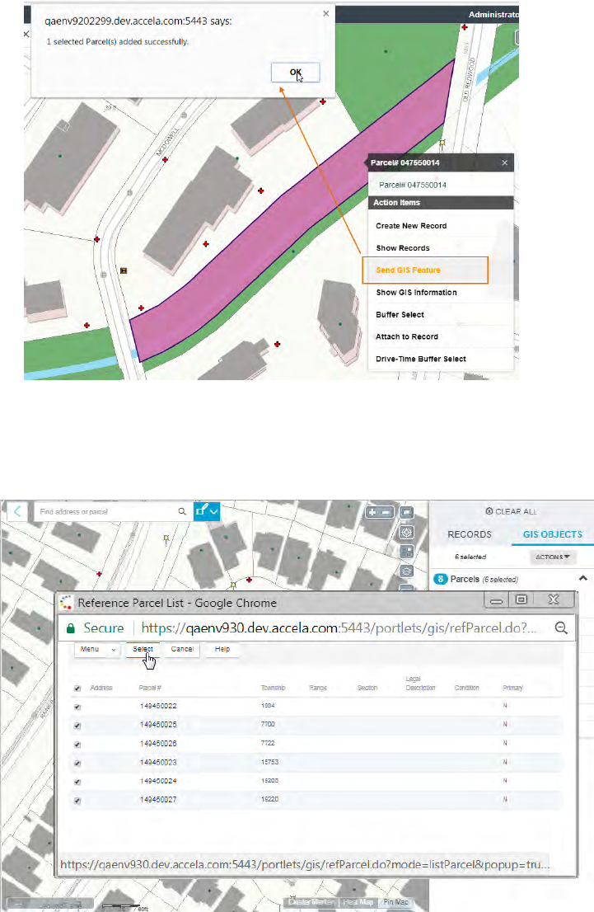
Task: Toggle Pin Map mode
Action: (x=395, y=901)
